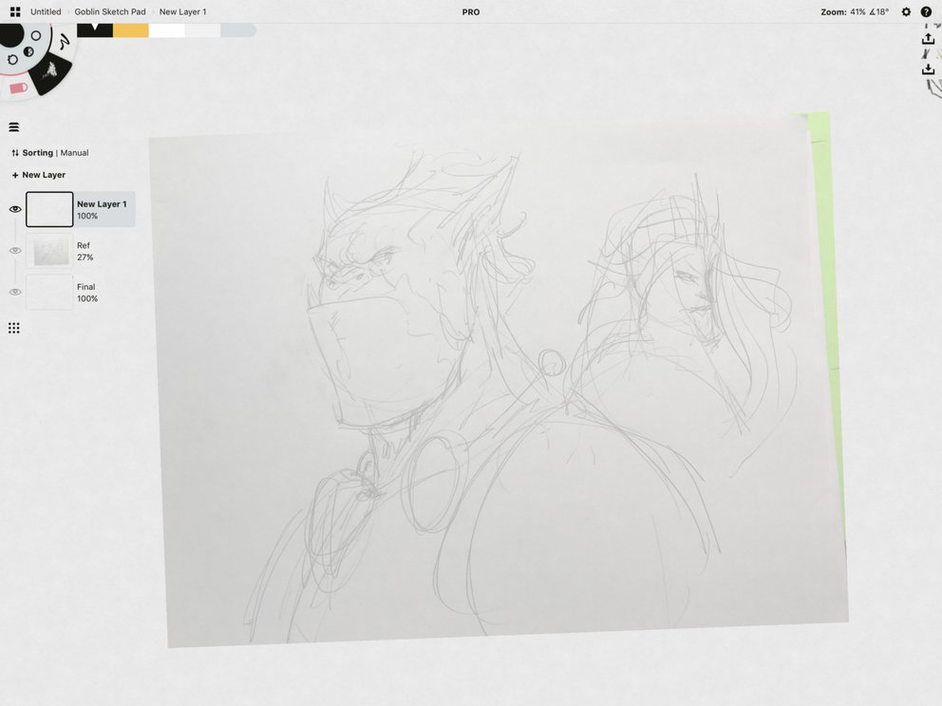
Task: Select the yellow color swatch
Action: pyautogui.click(x=133, y=29)
